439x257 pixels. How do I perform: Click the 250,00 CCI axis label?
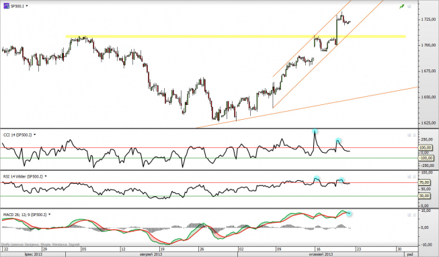[427, 139]
